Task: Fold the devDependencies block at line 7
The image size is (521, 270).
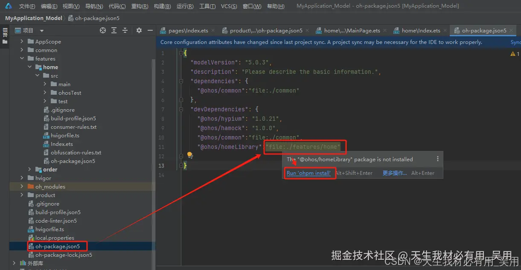Action: click(181, 109)
